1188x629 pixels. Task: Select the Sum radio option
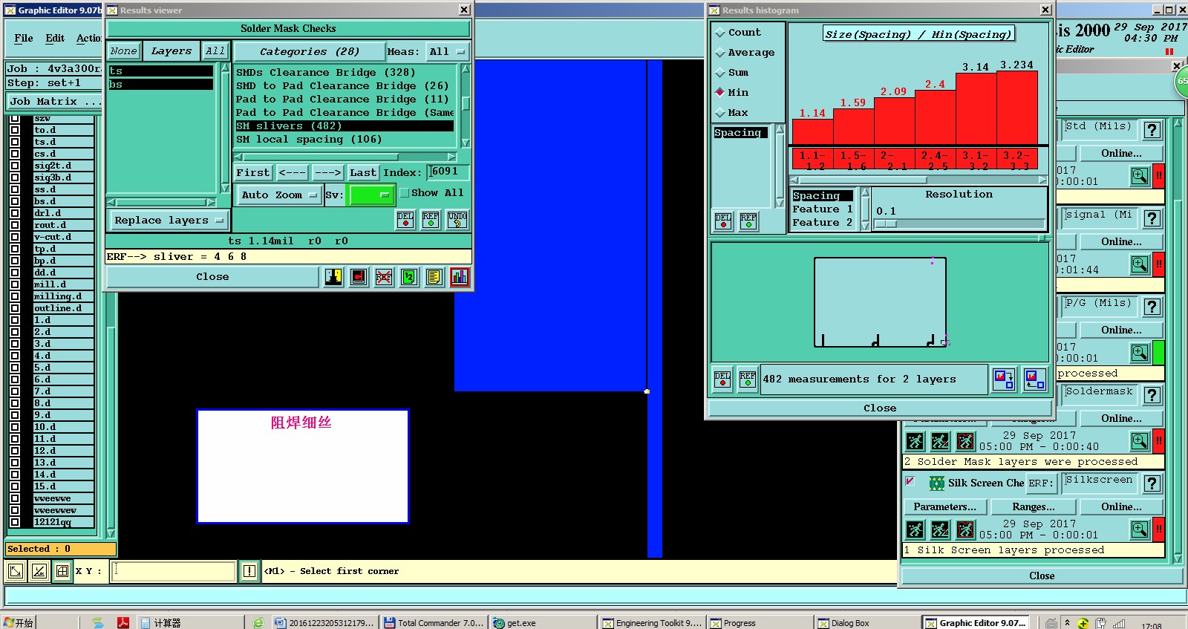pos(719,73)
